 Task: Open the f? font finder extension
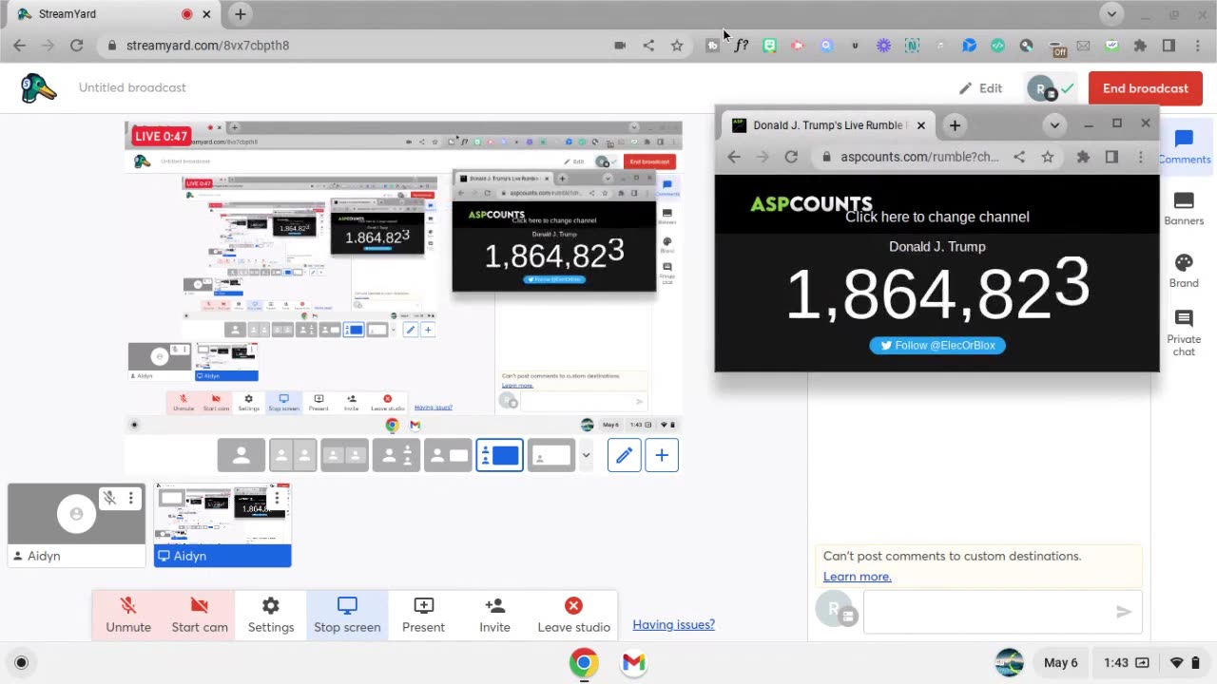(741, 45)
